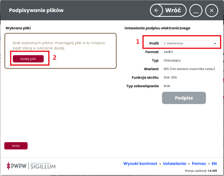Click the XAdES format value

[168, 52]
